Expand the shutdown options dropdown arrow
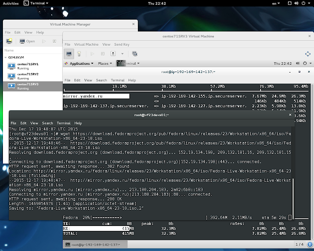This screenshot has height=251, width=314. [x=122, y=53]
